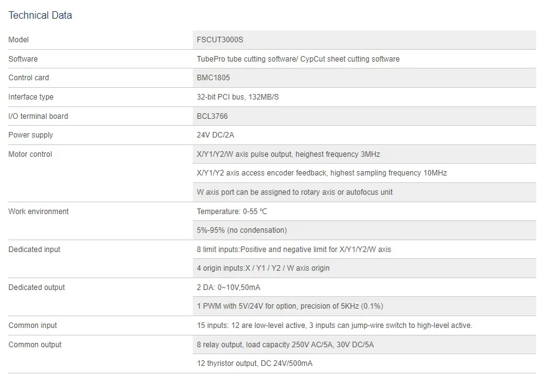Select the Common input label
The width and height of the screenshot is (548, 379).
point(32,325)
